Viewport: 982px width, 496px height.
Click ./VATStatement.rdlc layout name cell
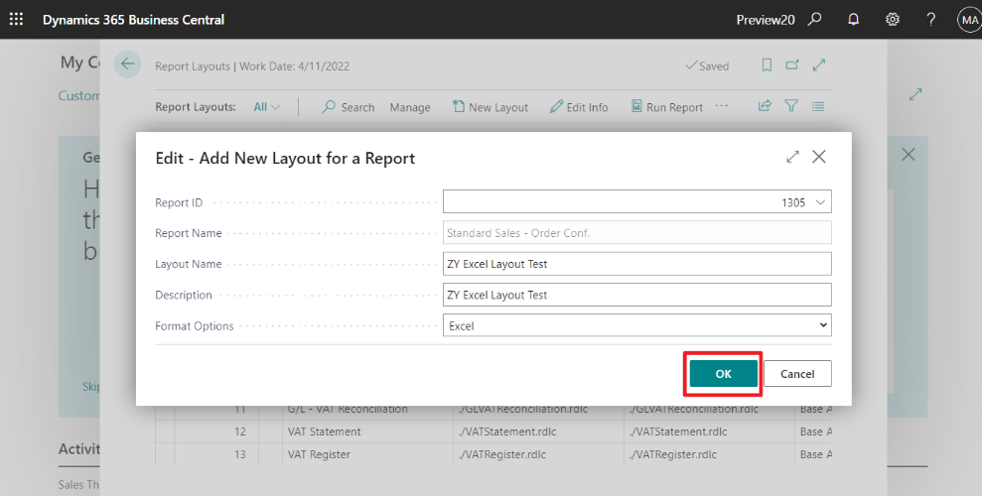coord(538,432)
